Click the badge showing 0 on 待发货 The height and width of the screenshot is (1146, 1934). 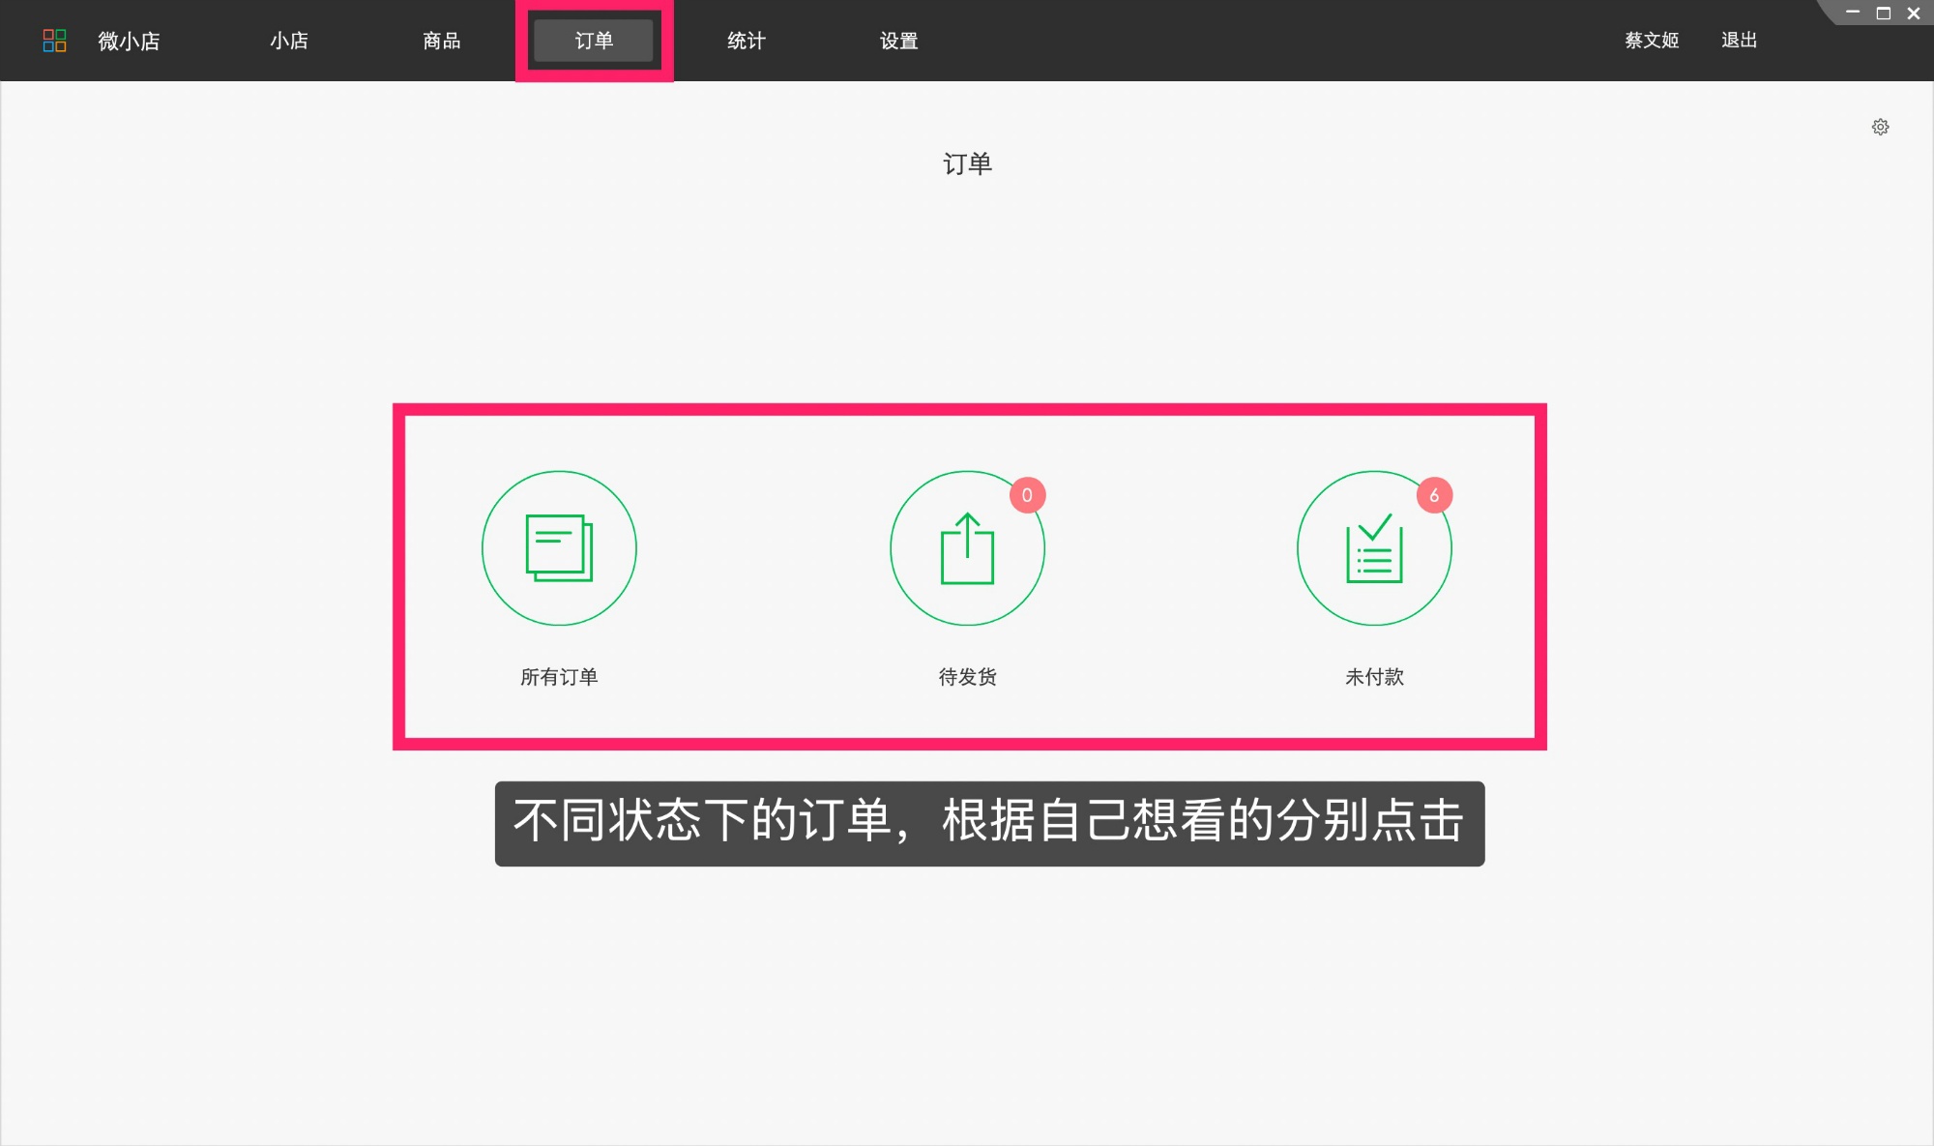point(1027,494)
